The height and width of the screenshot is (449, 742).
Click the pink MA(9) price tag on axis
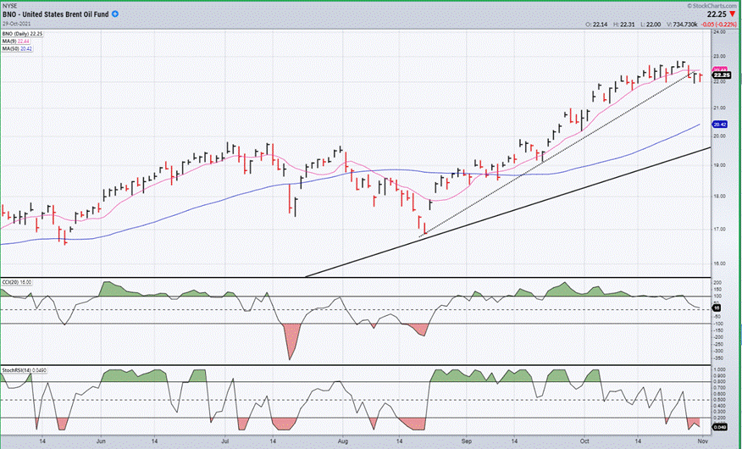pyautogui.click(x=719, y=69)
